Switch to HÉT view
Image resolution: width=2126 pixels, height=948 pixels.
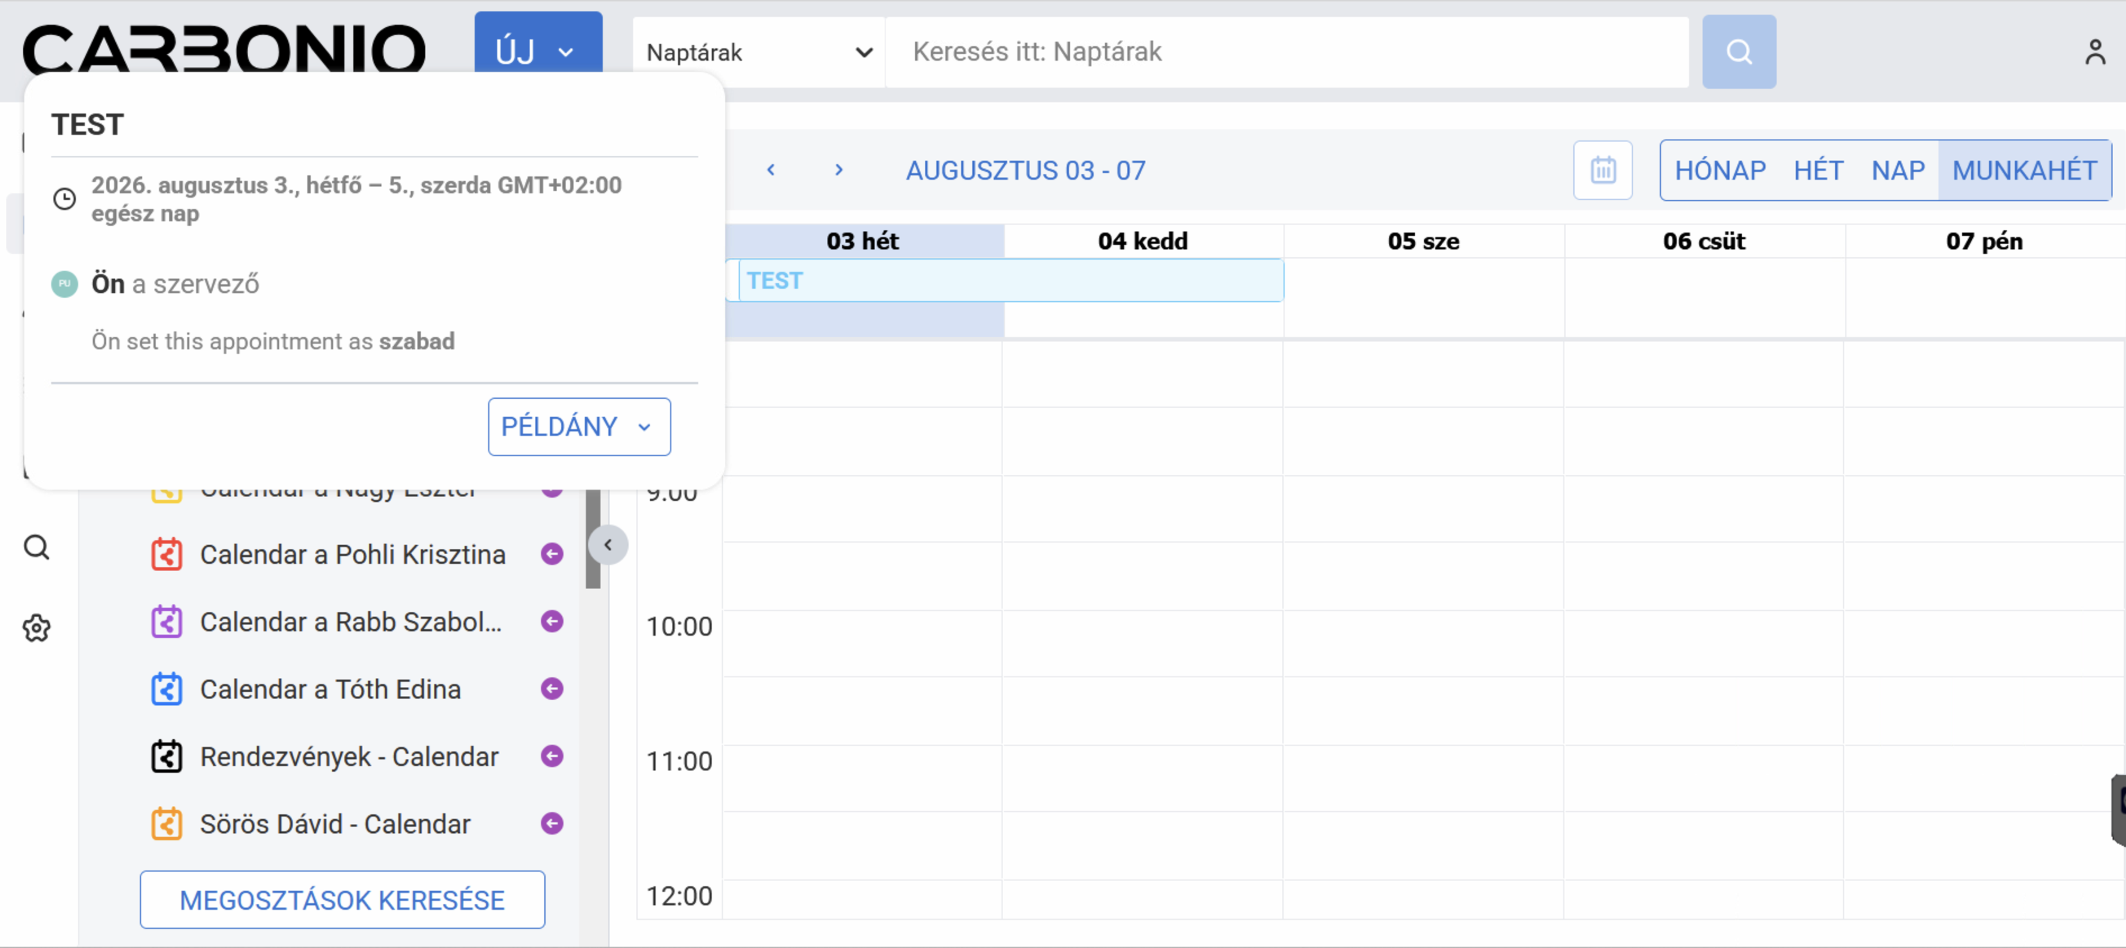[1818, 170]
